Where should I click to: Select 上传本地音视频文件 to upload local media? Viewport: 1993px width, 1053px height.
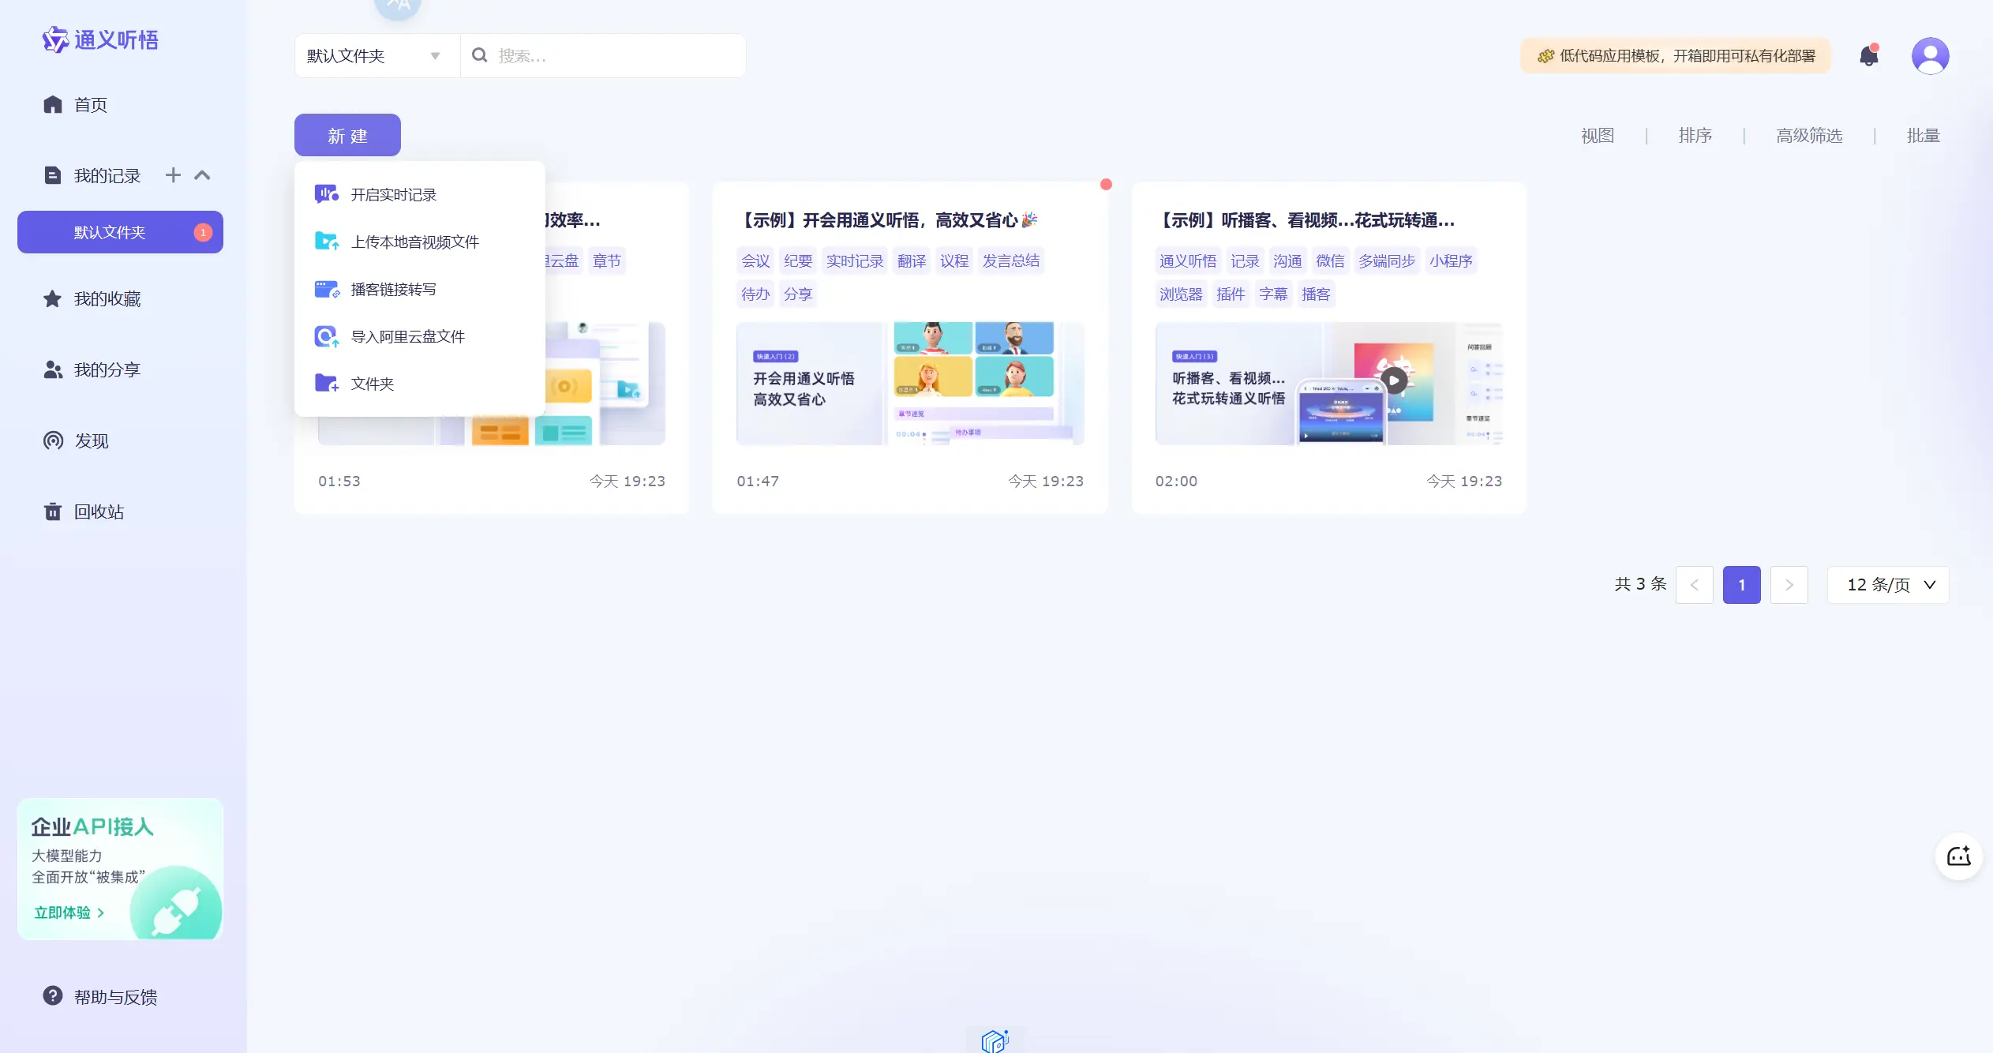(x=414, y=241)
